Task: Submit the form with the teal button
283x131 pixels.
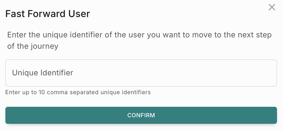Action: [141, 115]
